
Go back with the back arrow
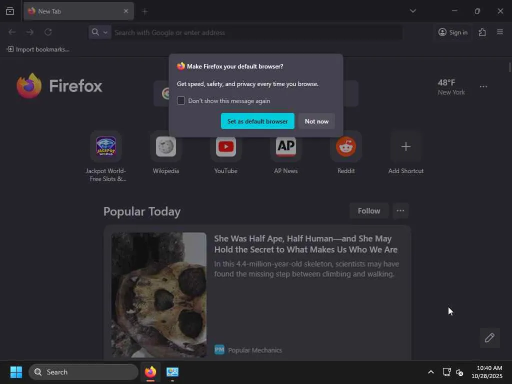12,32
